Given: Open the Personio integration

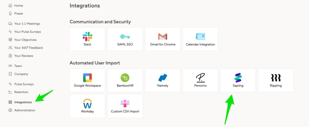Looking at the screenshot, I should tap(200, 80).
